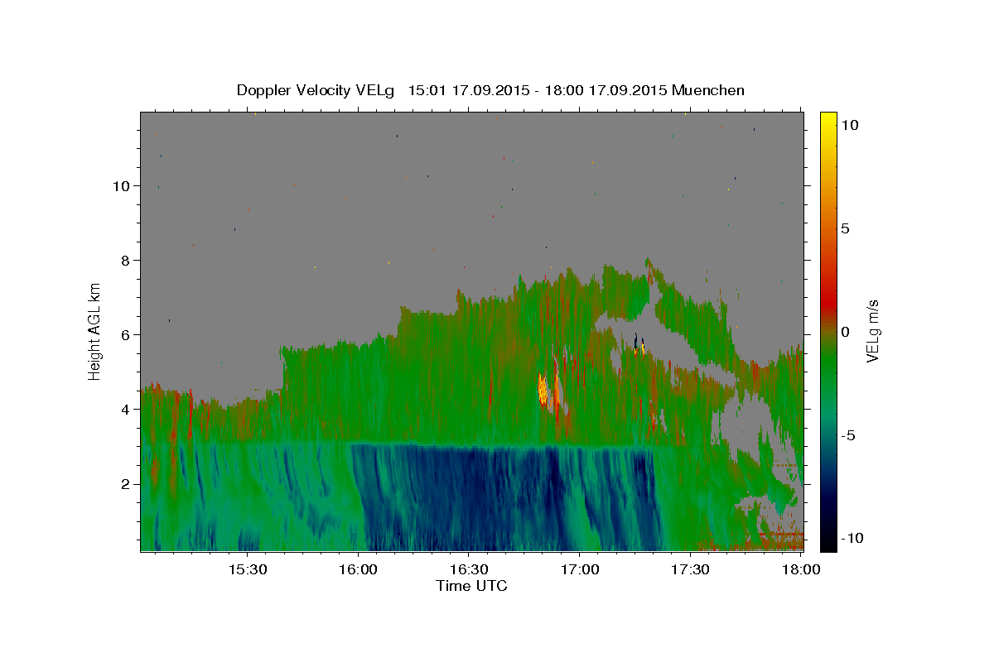Click the plot title 'Doppler Velocity VELg'
This screenshot has width=994, height=662.
pyautogui.click(x=317, y=90)
